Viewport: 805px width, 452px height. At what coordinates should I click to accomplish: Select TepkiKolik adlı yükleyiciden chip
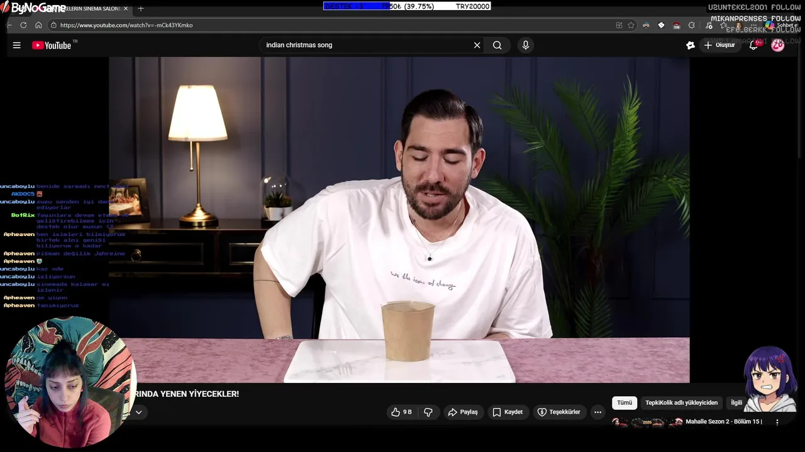(x=681, y=402)
